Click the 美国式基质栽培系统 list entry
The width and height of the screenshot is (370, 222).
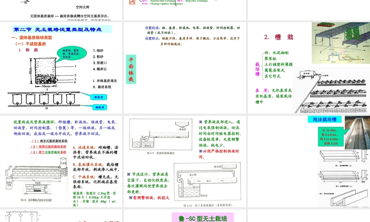point(48,146)
